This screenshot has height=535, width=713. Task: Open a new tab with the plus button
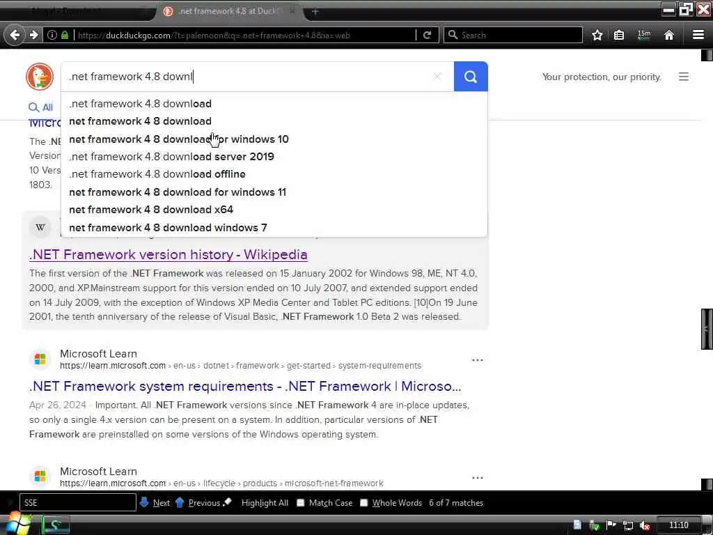(315, 11)
